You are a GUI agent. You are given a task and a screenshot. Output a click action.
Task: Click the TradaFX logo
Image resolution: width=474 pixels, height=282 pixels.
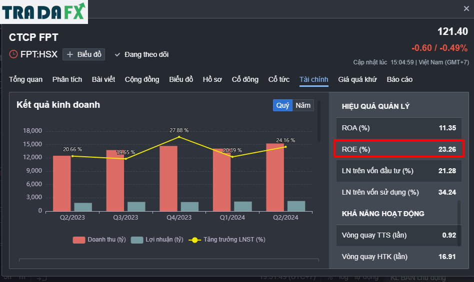point(44,12)
